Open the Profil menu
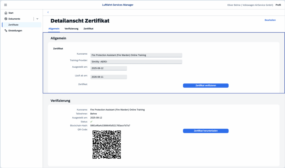Viewport: 285px width, 168px height. pos(278,5)
